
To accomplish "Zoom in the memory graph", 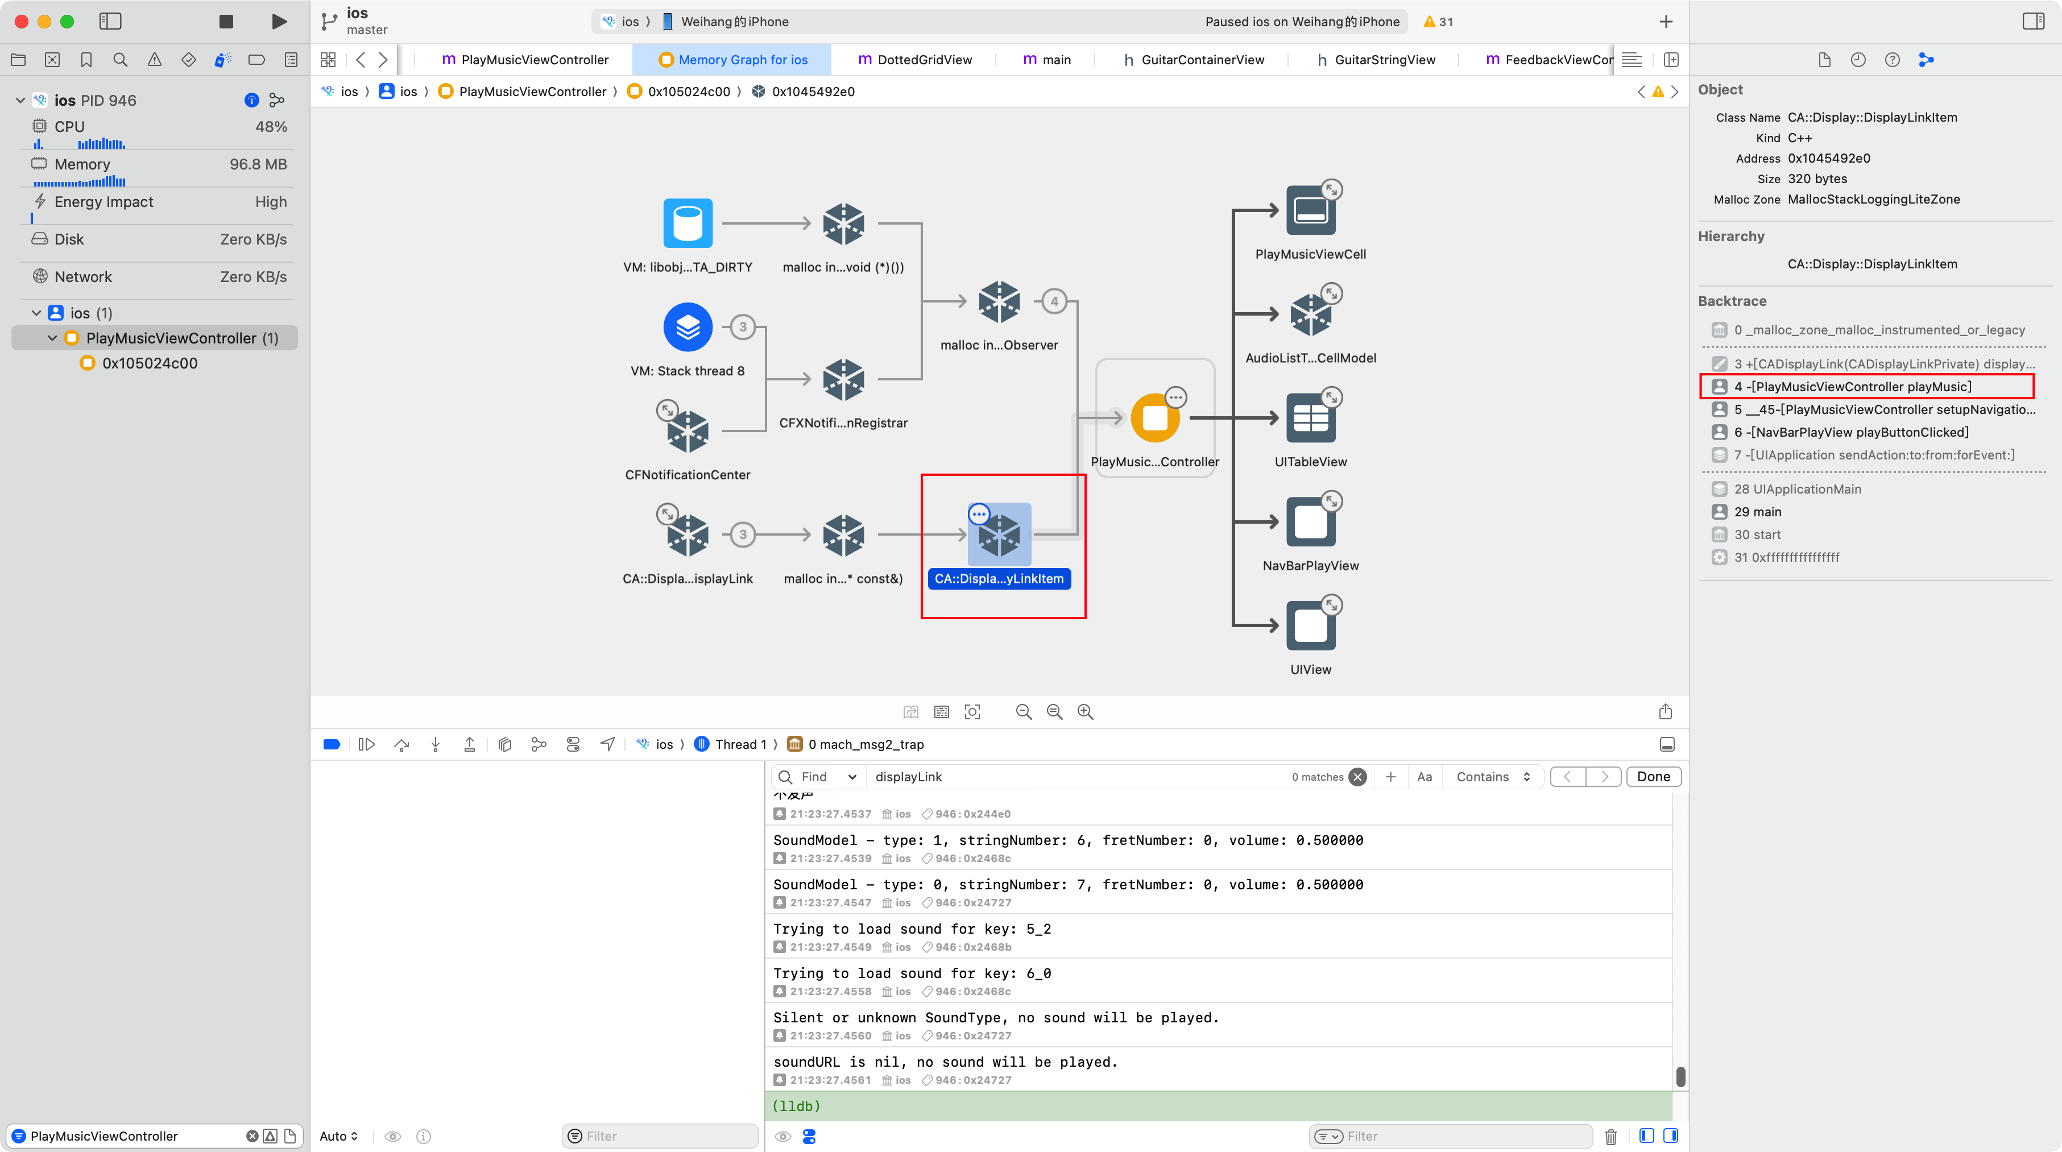I will 1086,712.
